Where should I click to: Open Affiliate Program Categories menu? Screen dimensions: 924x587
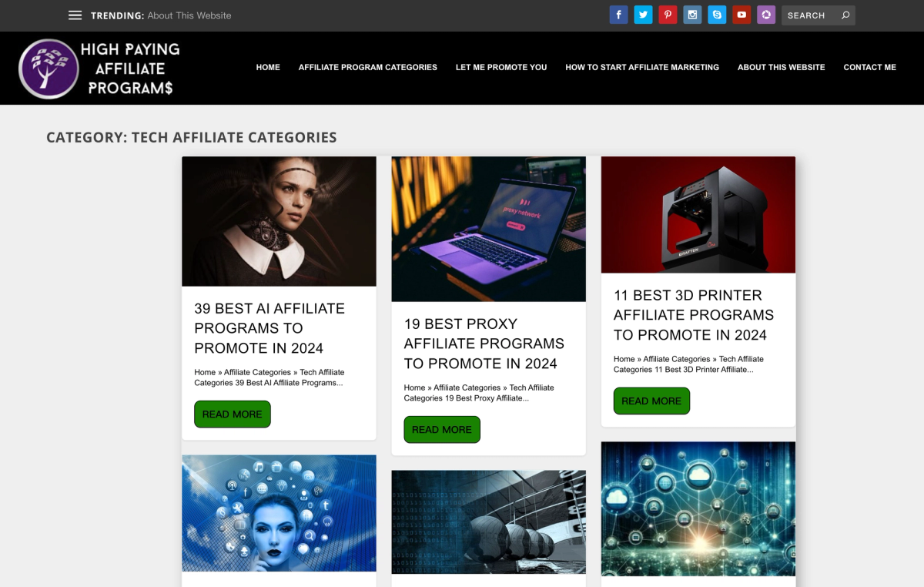pyautogui.click(x=368, y=67)
